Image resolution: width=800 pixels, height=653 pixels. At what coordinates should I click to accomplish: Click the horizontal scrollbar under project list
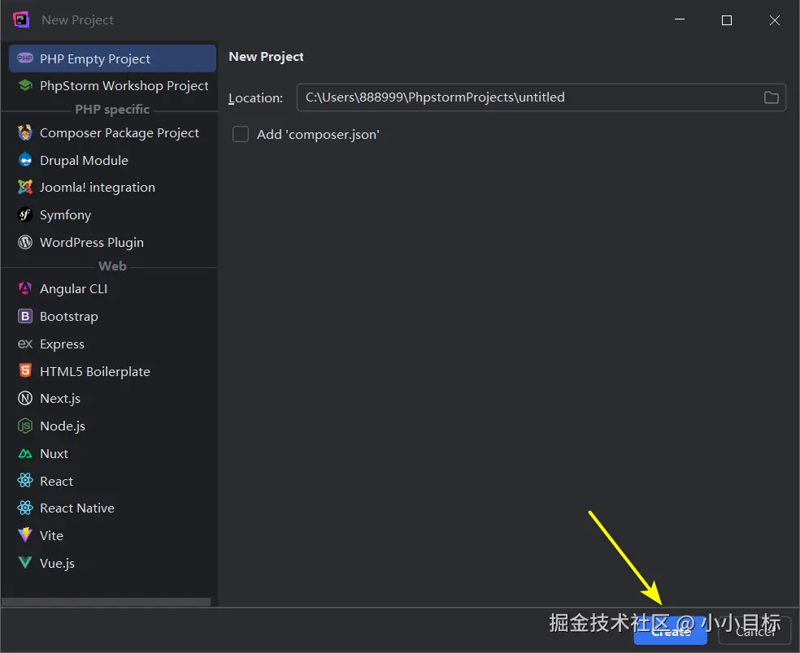[106, 602]
